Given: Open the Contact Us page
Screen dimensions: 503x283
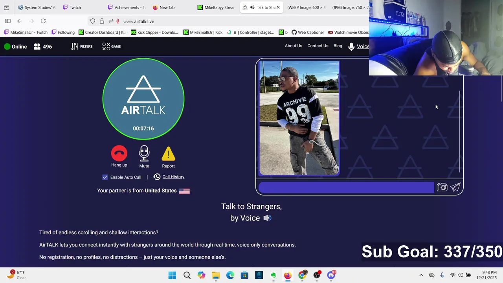Looking at the screenshot, I should [318, 46].
